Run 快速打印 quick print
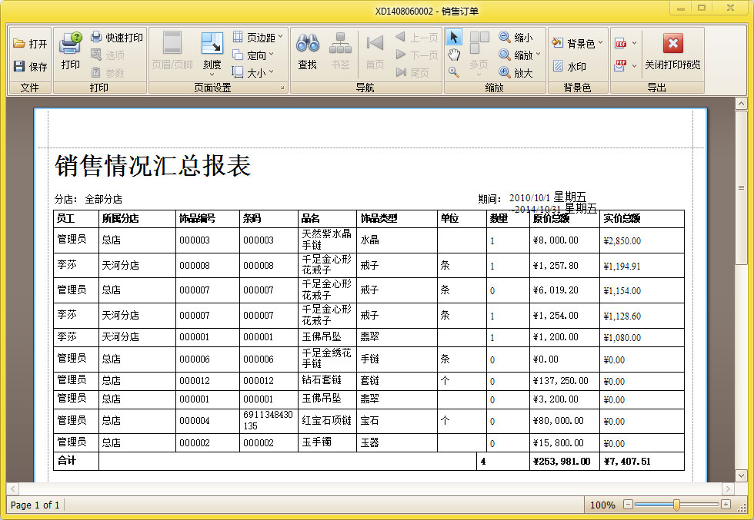This screenshot has width=754, height=520. click(117, 38)
